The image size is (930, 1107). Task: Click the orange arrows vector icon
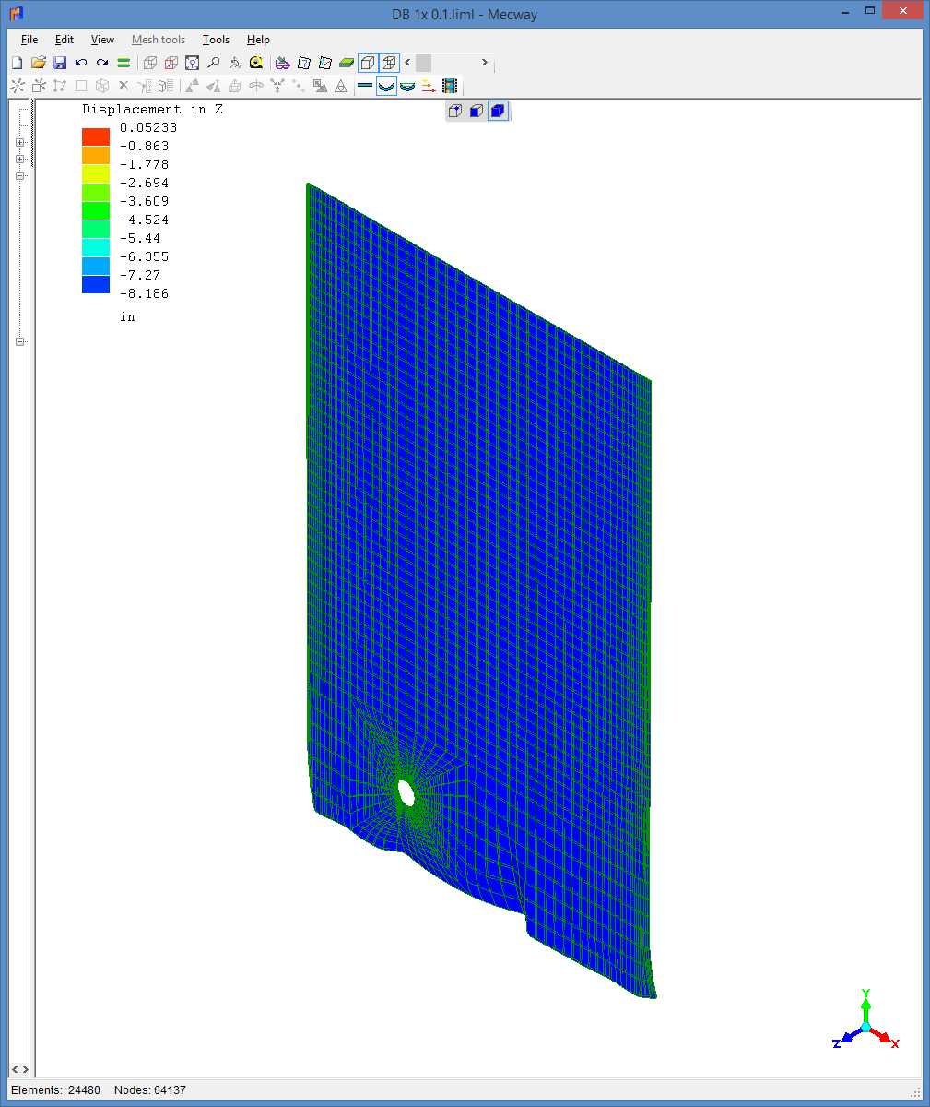coord(429,86)
